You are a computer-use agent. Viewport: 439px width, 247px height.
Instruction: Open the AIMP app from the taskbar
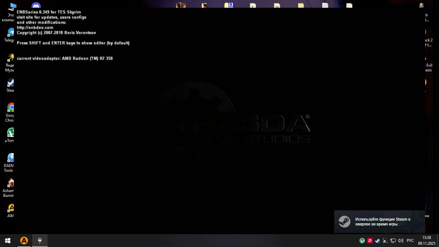coord(24,241)
